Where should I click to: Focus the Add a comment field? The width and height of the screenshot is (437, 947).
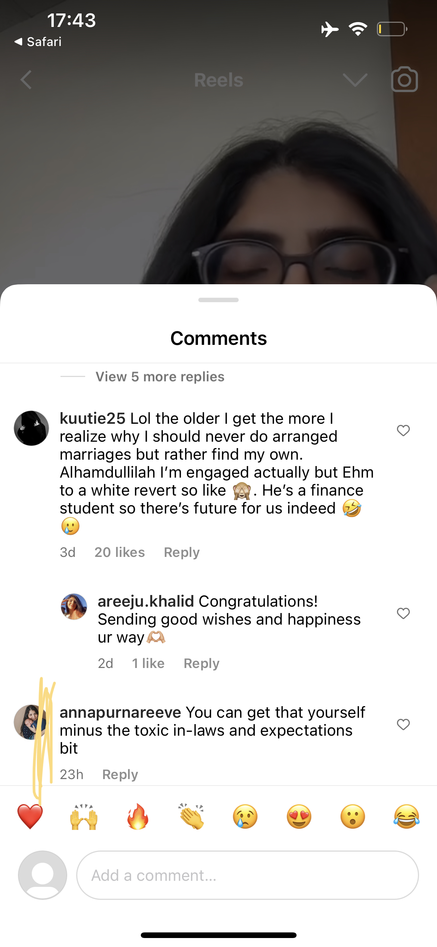point(248,875)
